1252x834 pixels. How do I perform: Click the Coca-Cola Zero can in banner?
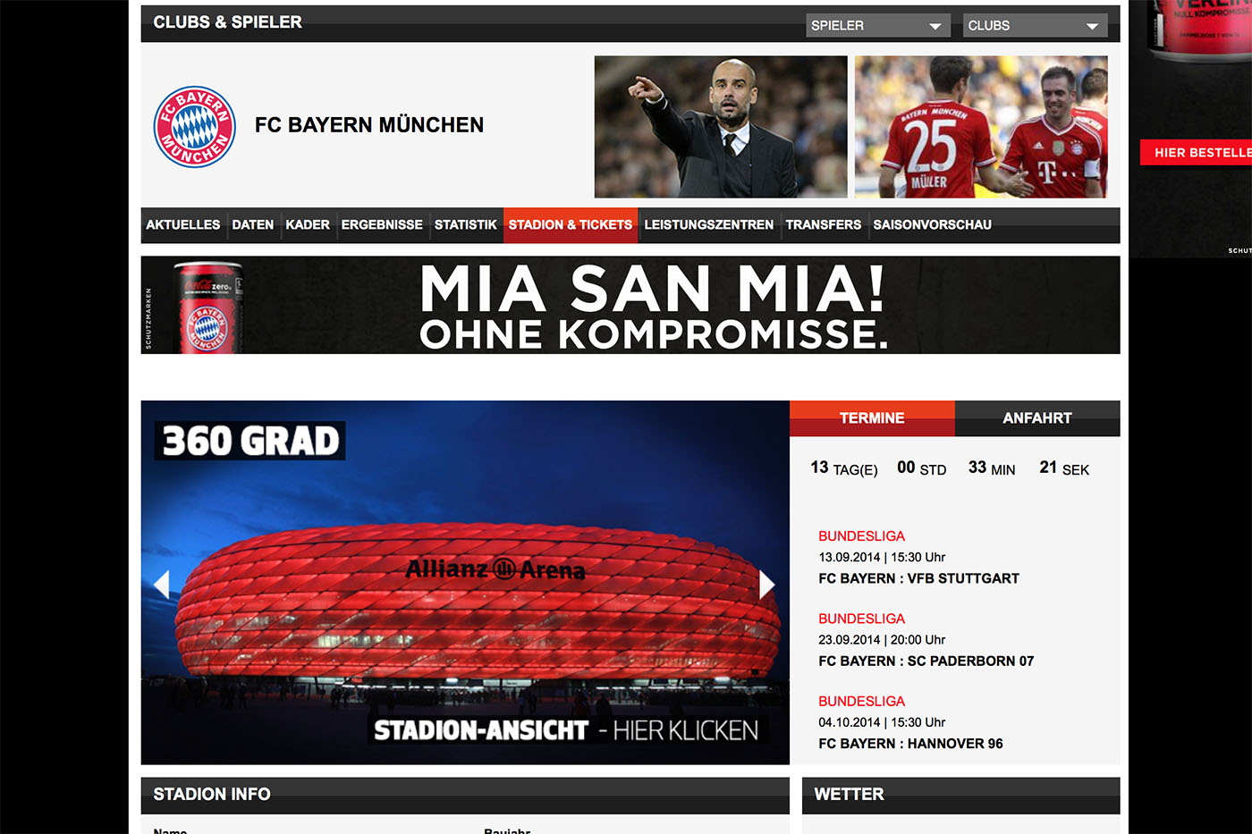click(x=207, y=307)
